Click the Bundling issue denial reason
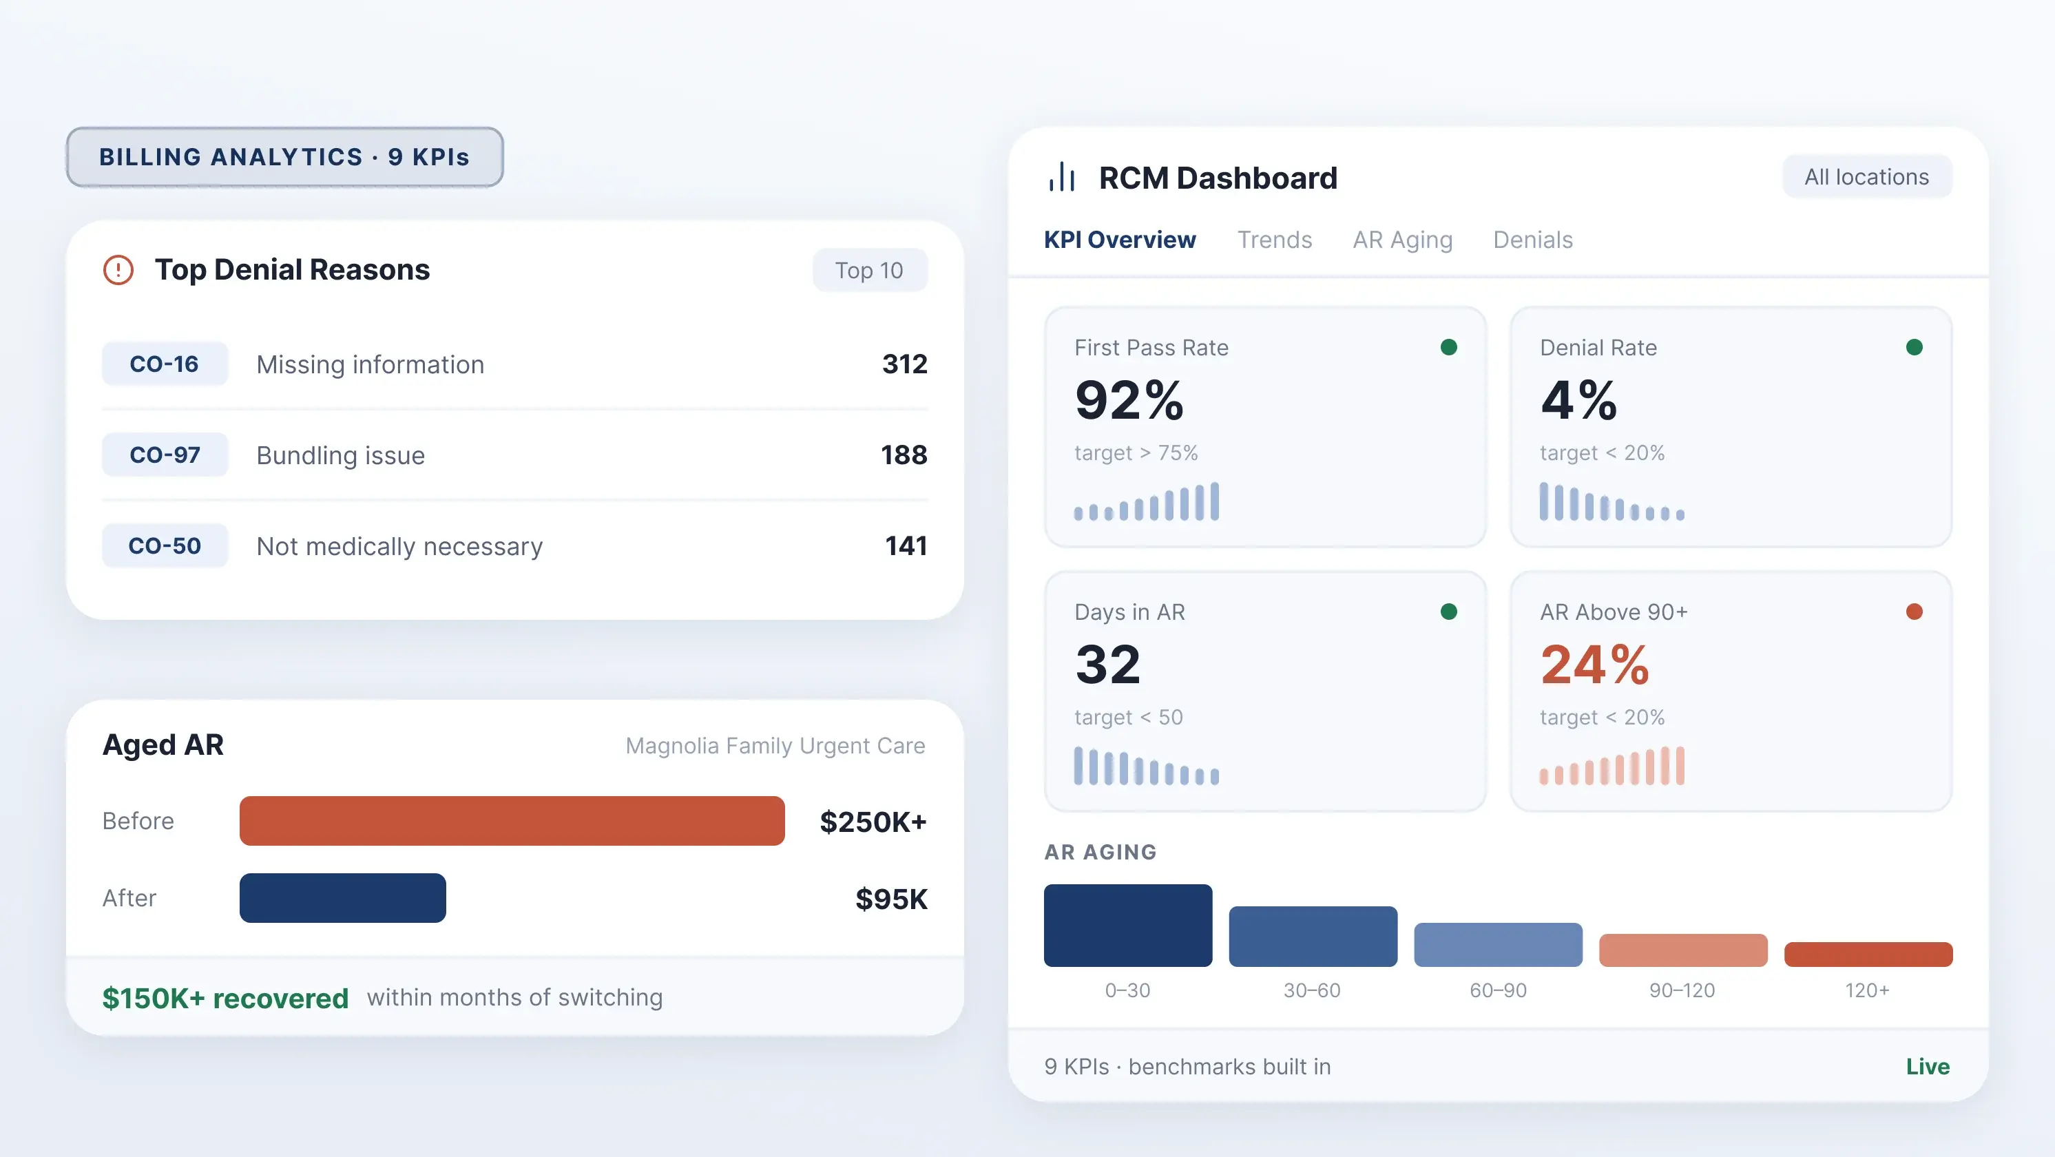The width and height of the screenshot is (2055, 1157). tap(341, 456)
